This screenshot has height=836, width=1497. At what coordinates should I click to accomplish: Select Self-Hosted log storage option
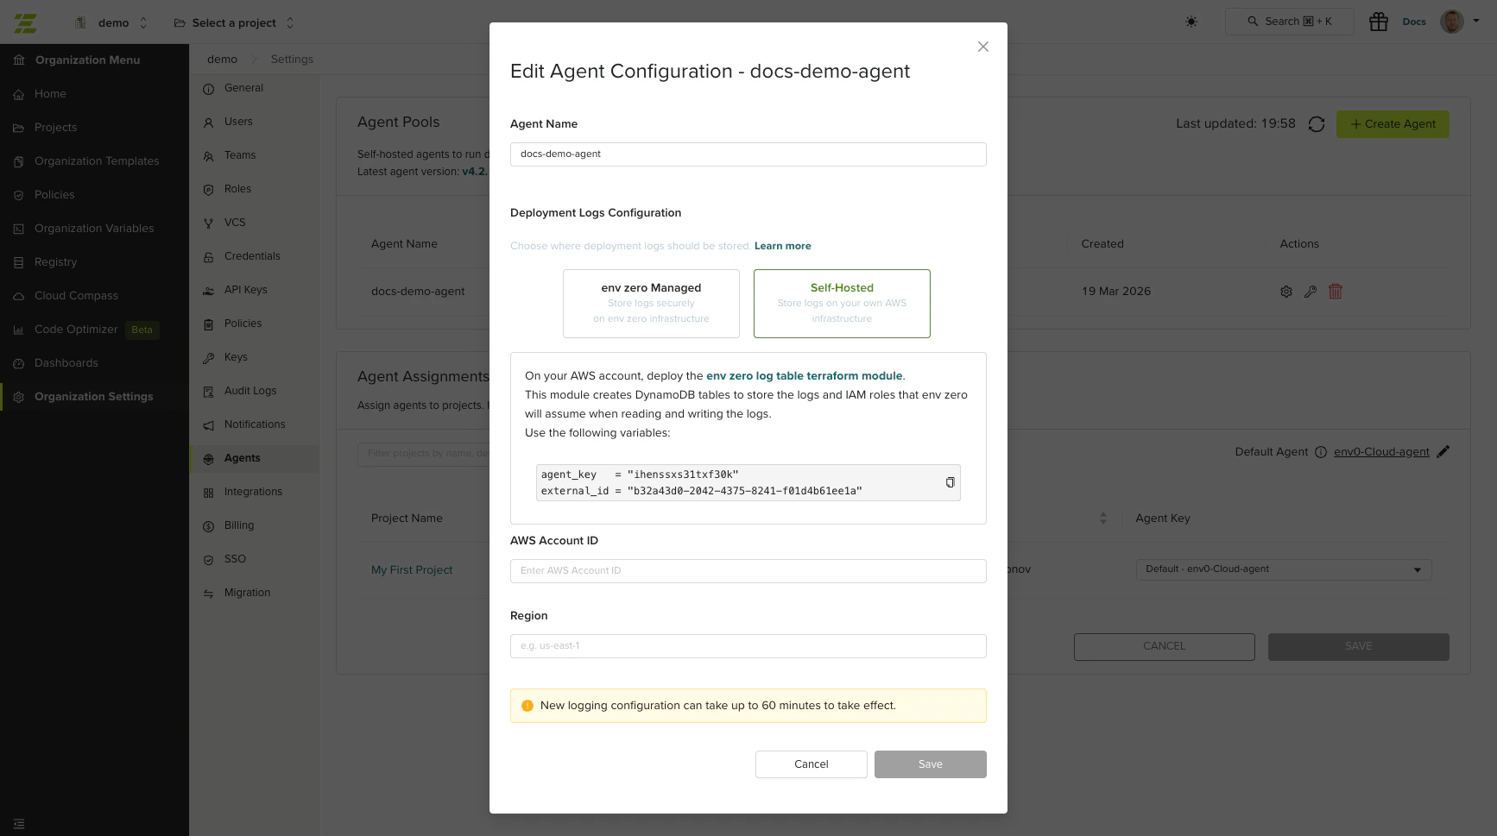pos(841,303)
